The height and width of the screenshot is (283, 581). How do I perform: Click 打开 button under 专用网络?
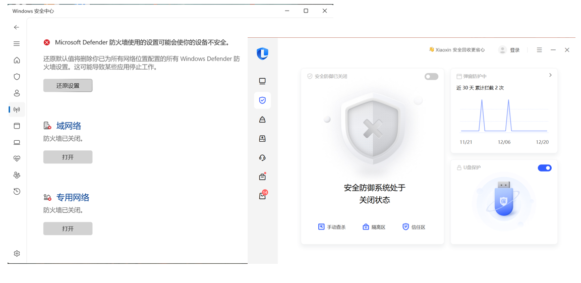pyautogui.click(x=68, y=229)
